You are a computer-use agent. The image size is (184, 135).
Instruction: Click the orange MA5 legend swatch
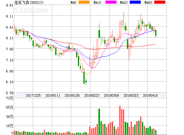(84, 2)
